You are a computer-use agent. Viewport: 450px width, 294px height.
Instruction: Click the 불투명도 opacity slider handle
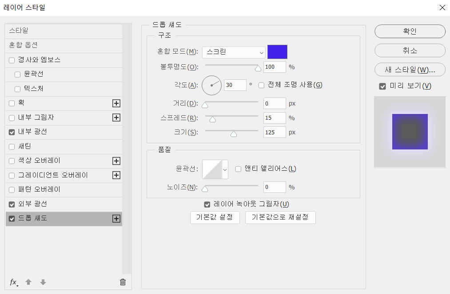258,68
